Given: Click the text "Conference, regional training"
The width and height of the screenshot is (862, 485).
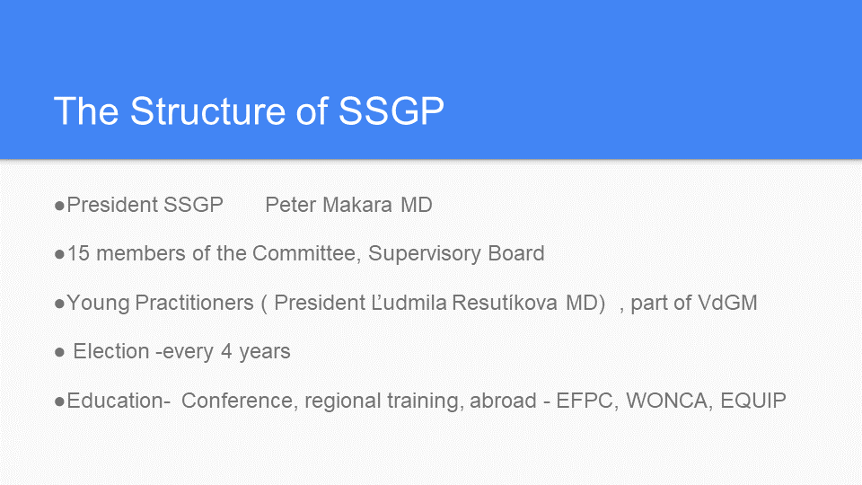Looking at the screenshot, I should point(320,401).
